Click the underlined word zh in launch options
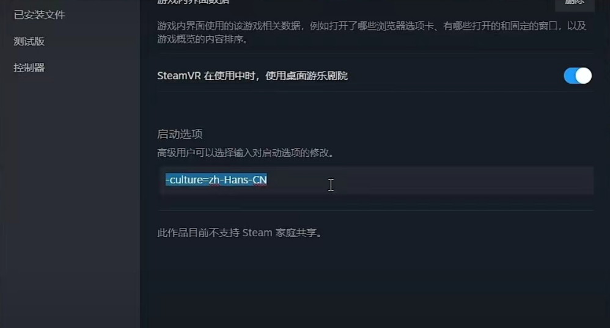610x328 pixels. click(x=214, y=180)
